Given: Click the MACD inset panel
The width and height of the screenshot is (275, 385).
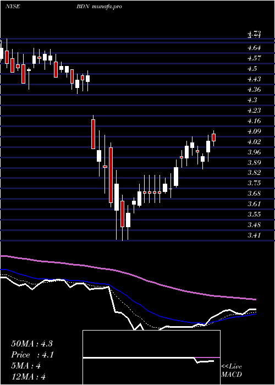Looking at the screenshot, I should coord(151,358).
